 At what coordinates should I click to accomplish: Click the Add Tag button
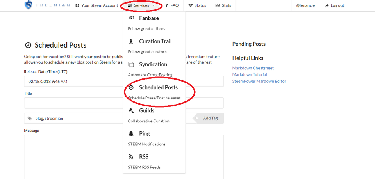pos(208,118)
